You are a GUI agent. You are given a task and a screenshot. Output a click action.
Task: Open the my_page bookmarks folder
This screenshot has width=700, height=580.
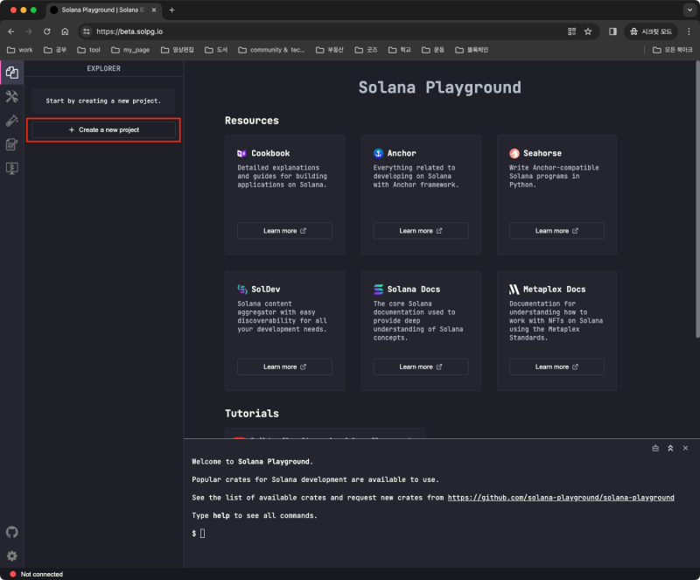[x=130, y=50]
